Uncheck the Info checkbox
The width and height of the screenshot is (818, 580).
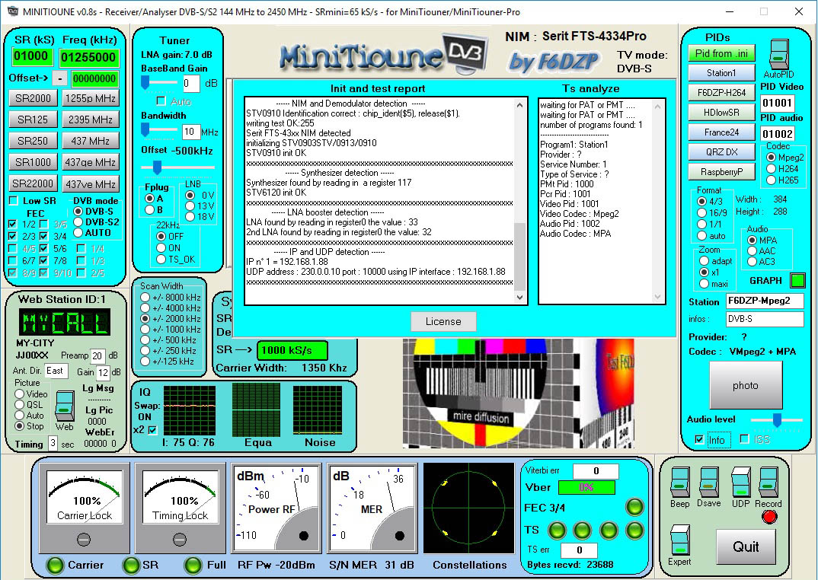point(699,440)
